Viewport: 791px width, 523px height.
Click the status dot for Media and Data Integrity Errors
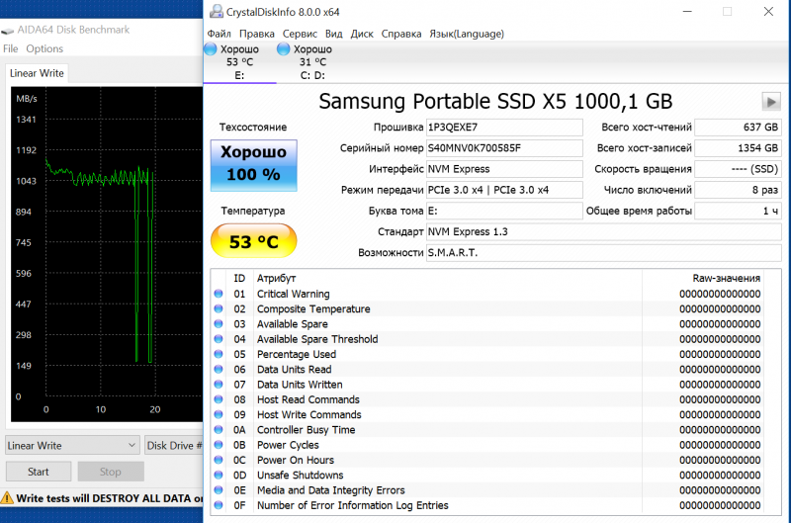(x=219, y=490)
